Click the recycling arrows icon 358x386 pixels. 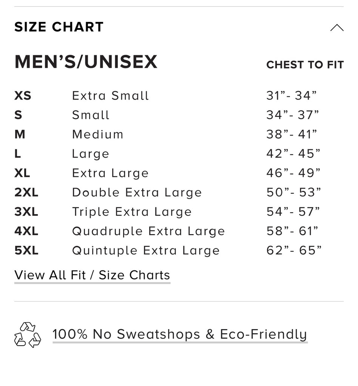point(28,335)
